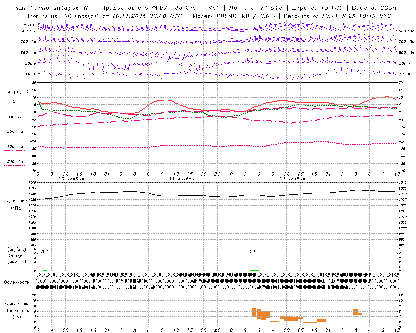This screenshot has width=416, height=333.
Task: Click the 2м legend entry with red solid line
Action: pos(15,103)
